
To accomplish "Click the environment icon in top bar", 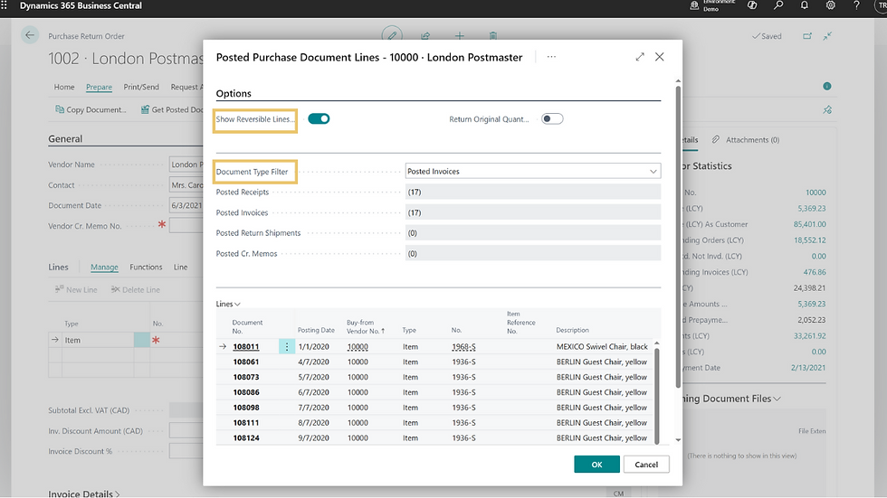I will coord(694,5).
